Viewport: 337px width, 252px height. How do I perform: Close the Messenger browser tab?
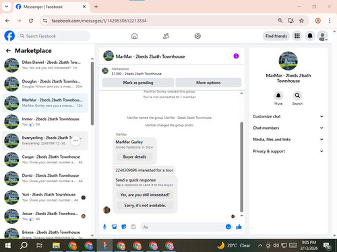click(84, 7)
